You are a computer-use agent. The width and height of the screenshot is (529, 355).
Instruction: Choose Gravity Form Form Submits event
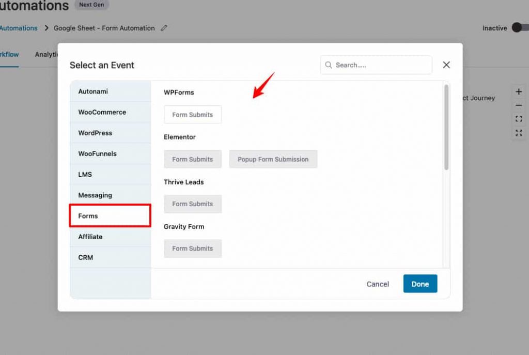click(193, 249)
